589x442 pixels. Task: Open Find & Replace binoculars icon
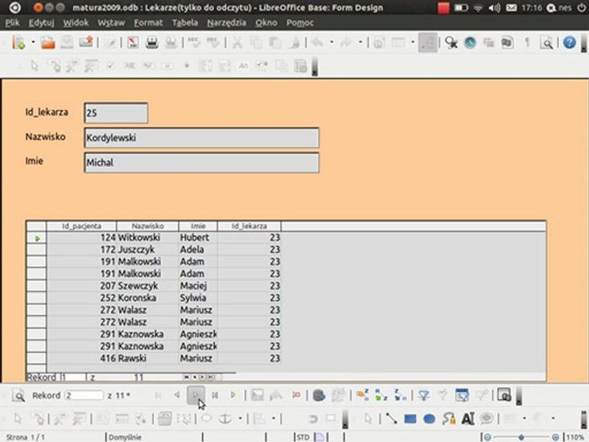tap(451, 42)
